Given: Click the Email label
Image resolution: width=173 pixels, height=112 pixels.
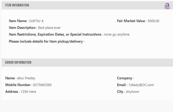Looking at the screenshot, I should pyautogui.click(x=121, y=85).
